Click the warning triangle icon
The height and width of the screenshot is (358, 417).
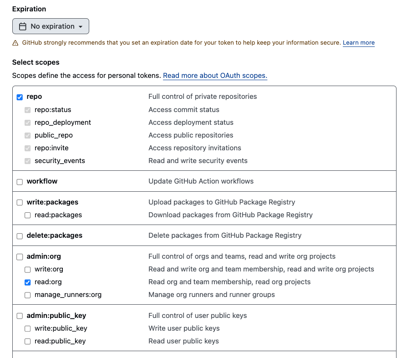(15, 43)
